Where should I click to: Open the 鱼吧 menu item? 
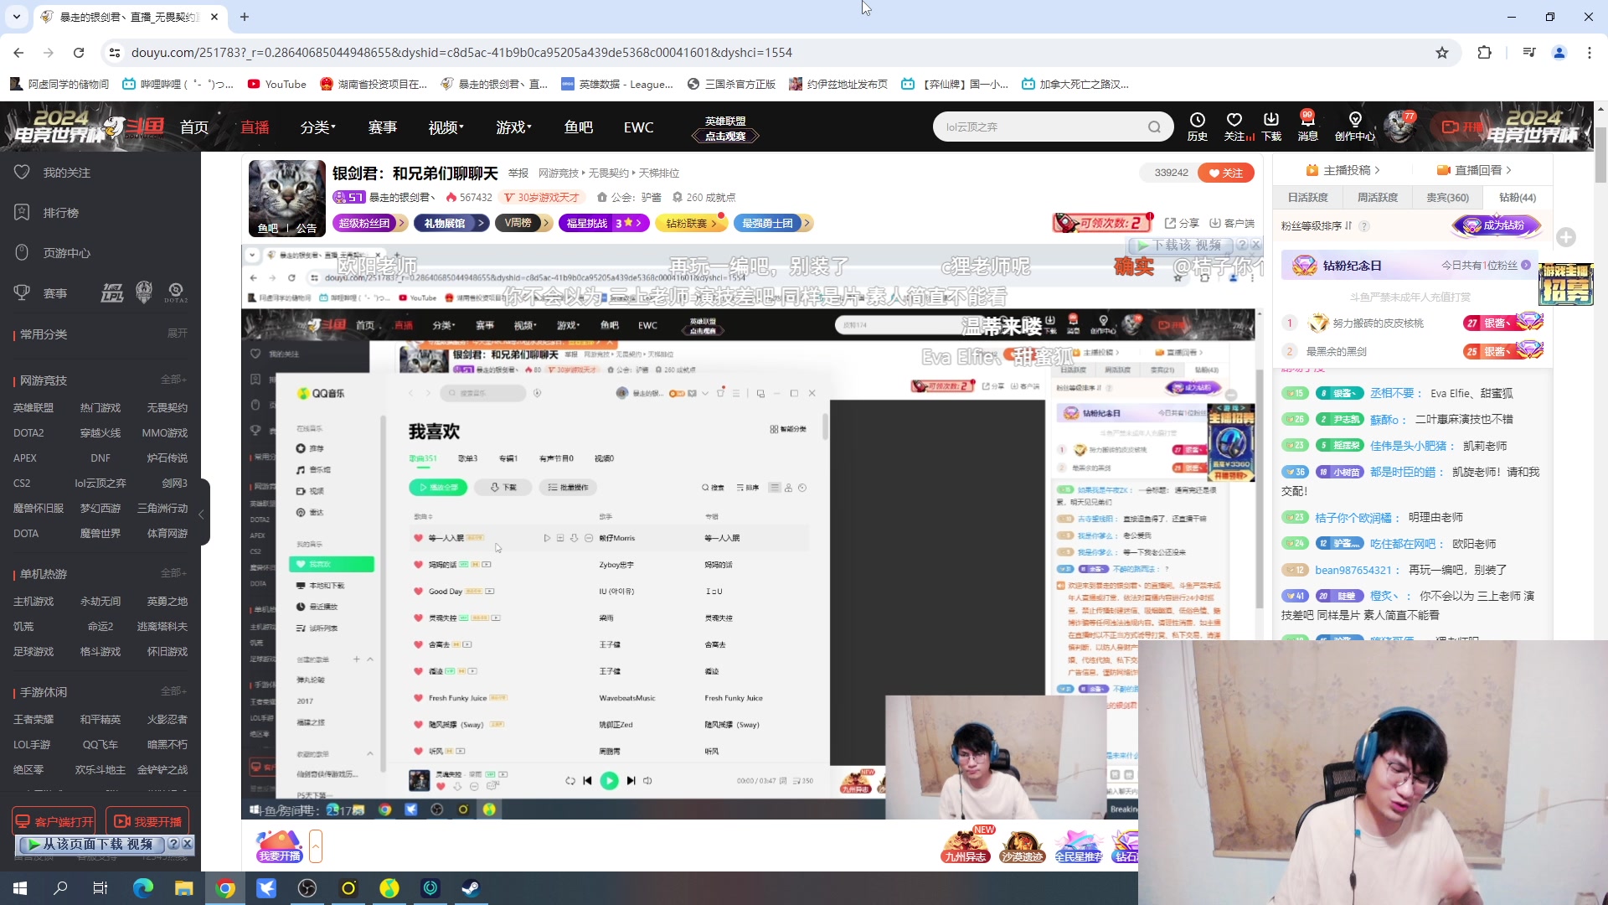(x=579, y=127)
